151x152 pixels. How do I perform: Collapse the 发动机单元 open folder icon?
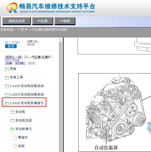pos(13,129)
